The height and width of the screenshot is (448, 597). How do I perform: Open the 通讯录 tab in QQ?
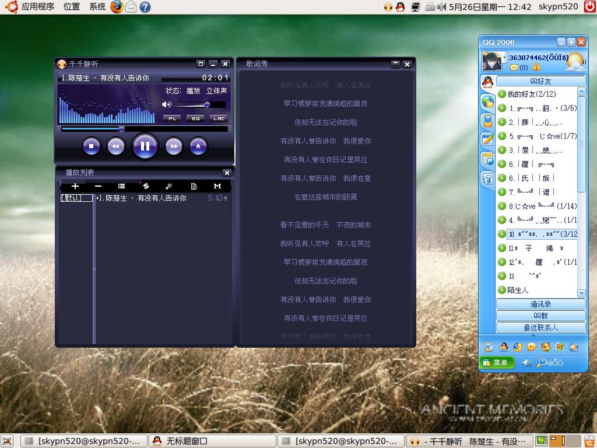[x=540, y=304]
